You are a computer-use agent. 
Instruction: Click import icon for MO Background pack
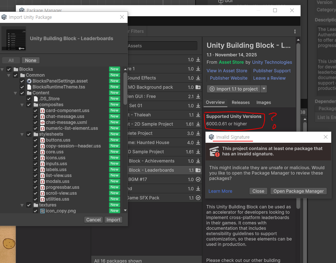click(198, 87)
